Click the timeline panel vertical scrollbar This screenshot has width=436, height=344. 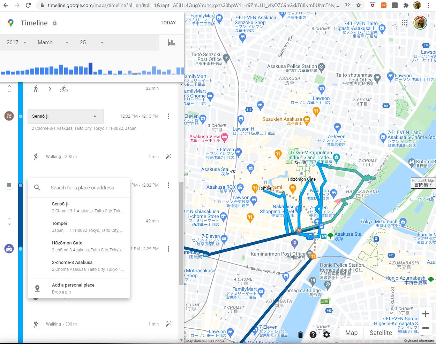tap(181, 233)
